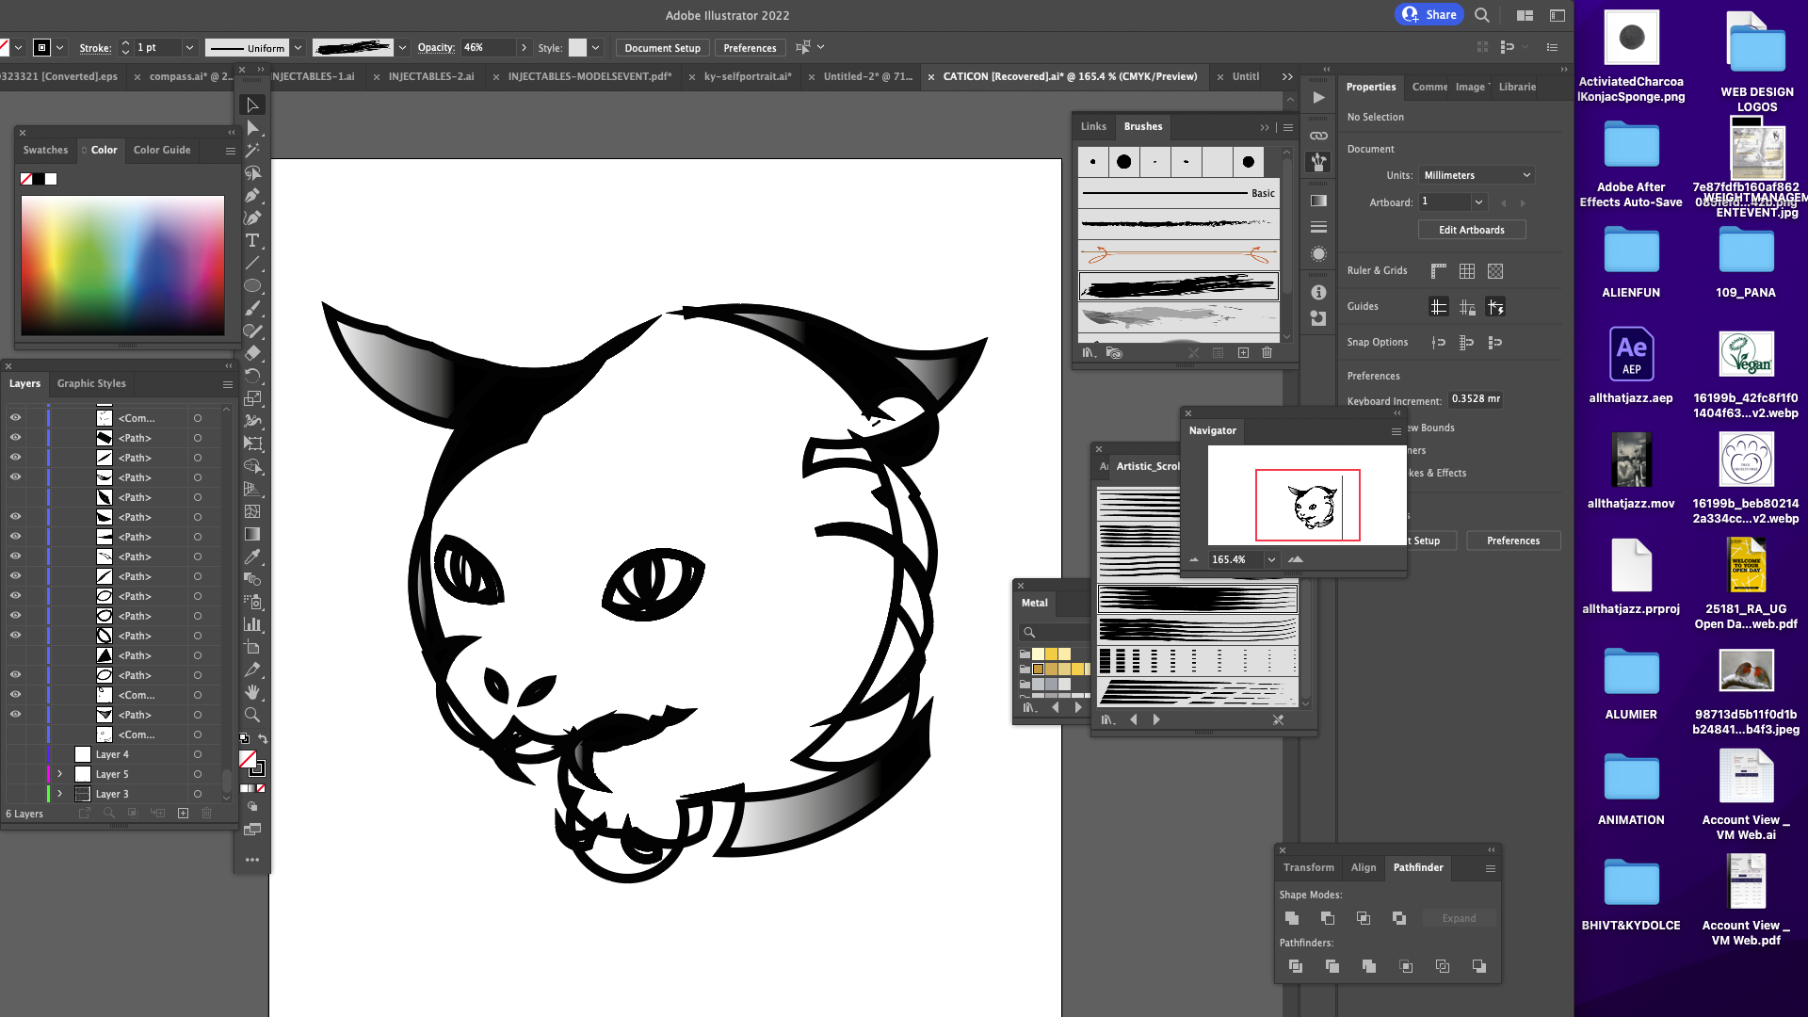Expand Layer 3 in Layers panel
1808x1017 pixels.
tap(59, 794)
